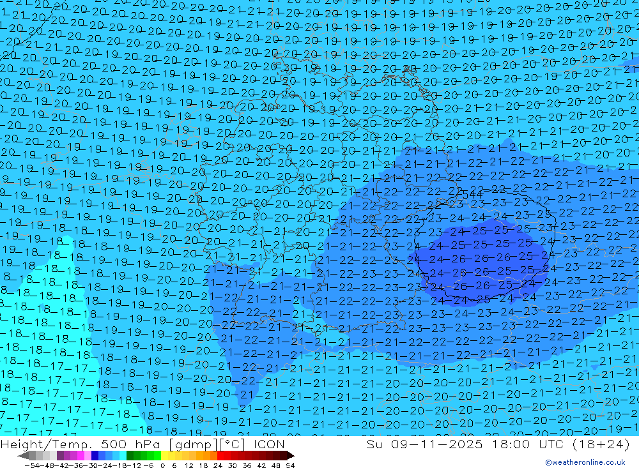Select the bright red legend swatch above 24
Screen dimensions: 639x468
pyautogui.click(x=220, y=456)
